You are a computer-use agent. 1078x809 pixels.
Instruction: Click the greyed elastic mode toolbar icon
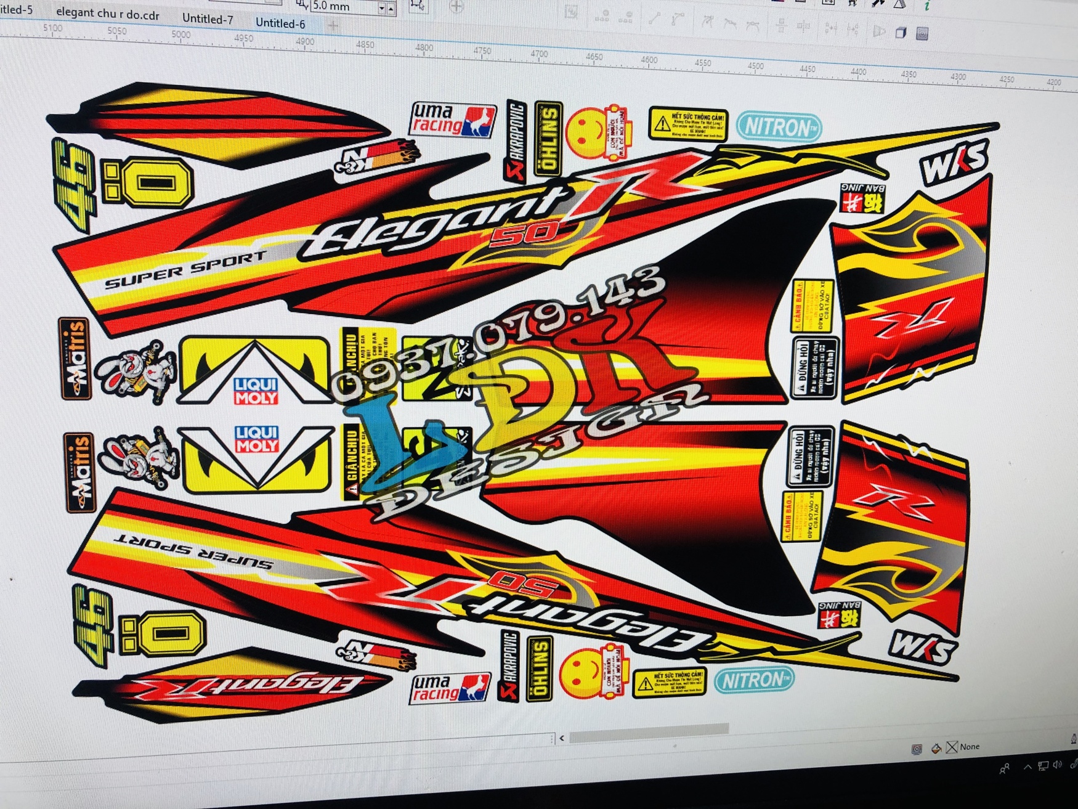(879, 30)
